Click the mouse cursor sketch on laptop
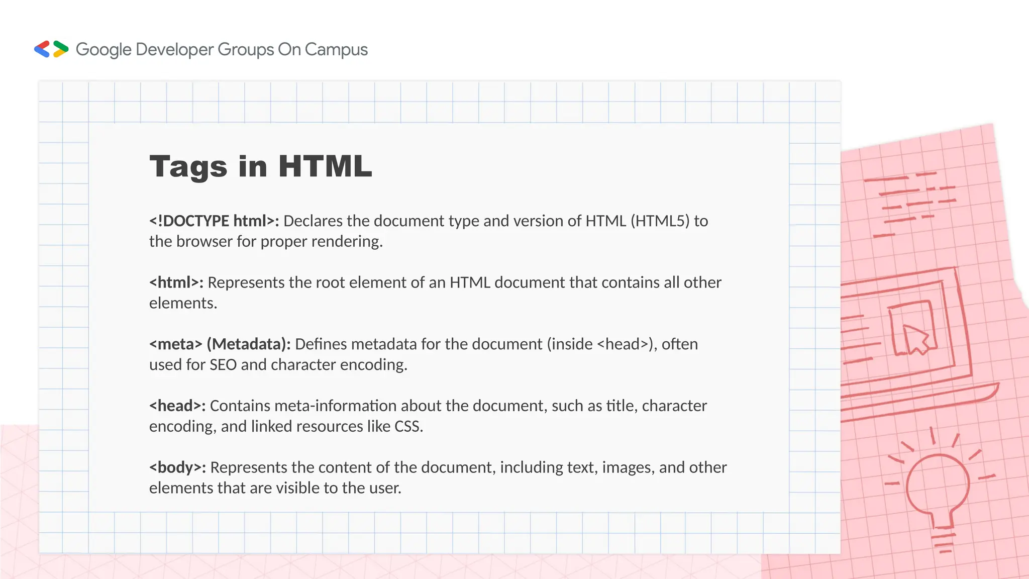The height and width of the screenshot is (579, 1029). [x=916, y=339]
